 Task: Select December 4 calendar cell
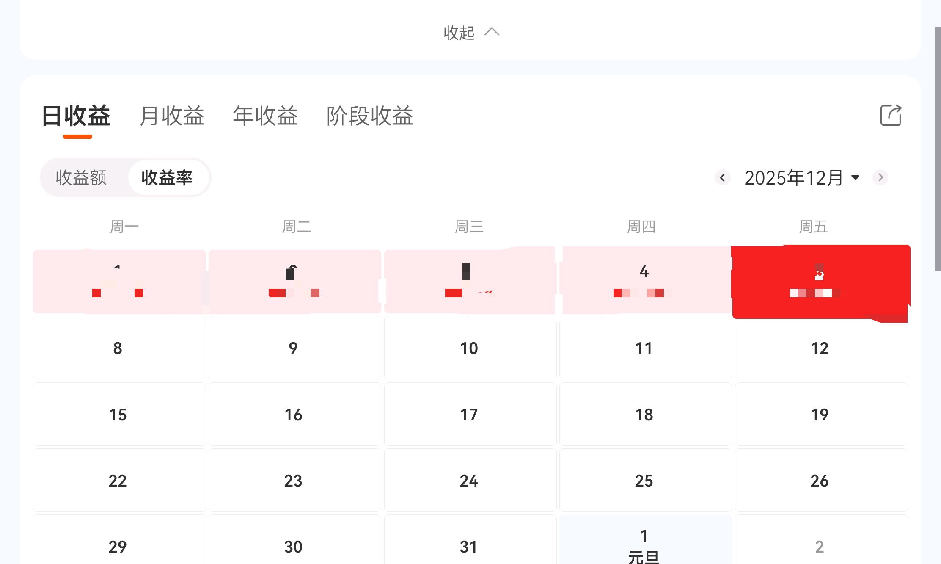click(x=644, y=282)
